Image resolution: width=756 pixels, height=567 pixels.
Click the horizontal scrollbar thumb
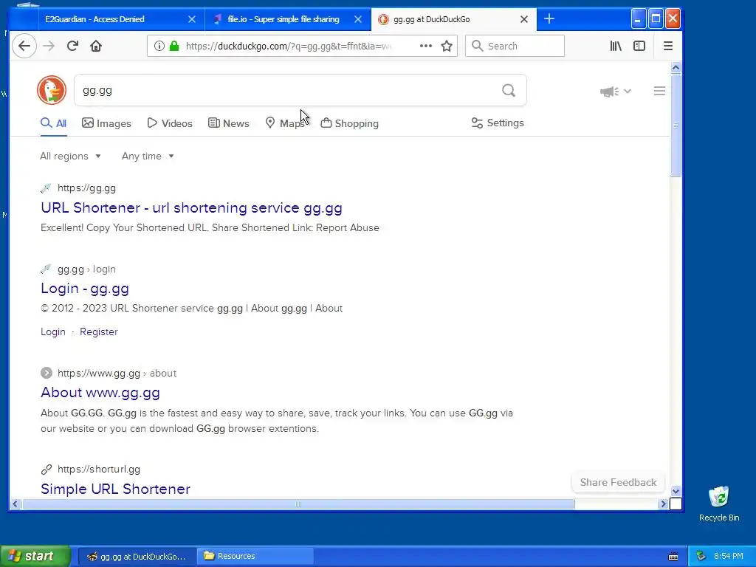pos(298,504)
